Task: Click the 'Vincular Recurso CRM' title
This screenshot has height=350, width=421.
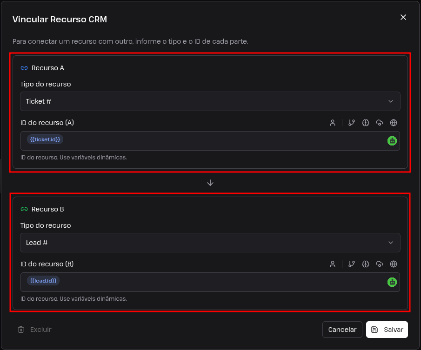Action: click(x=60, y=20)
